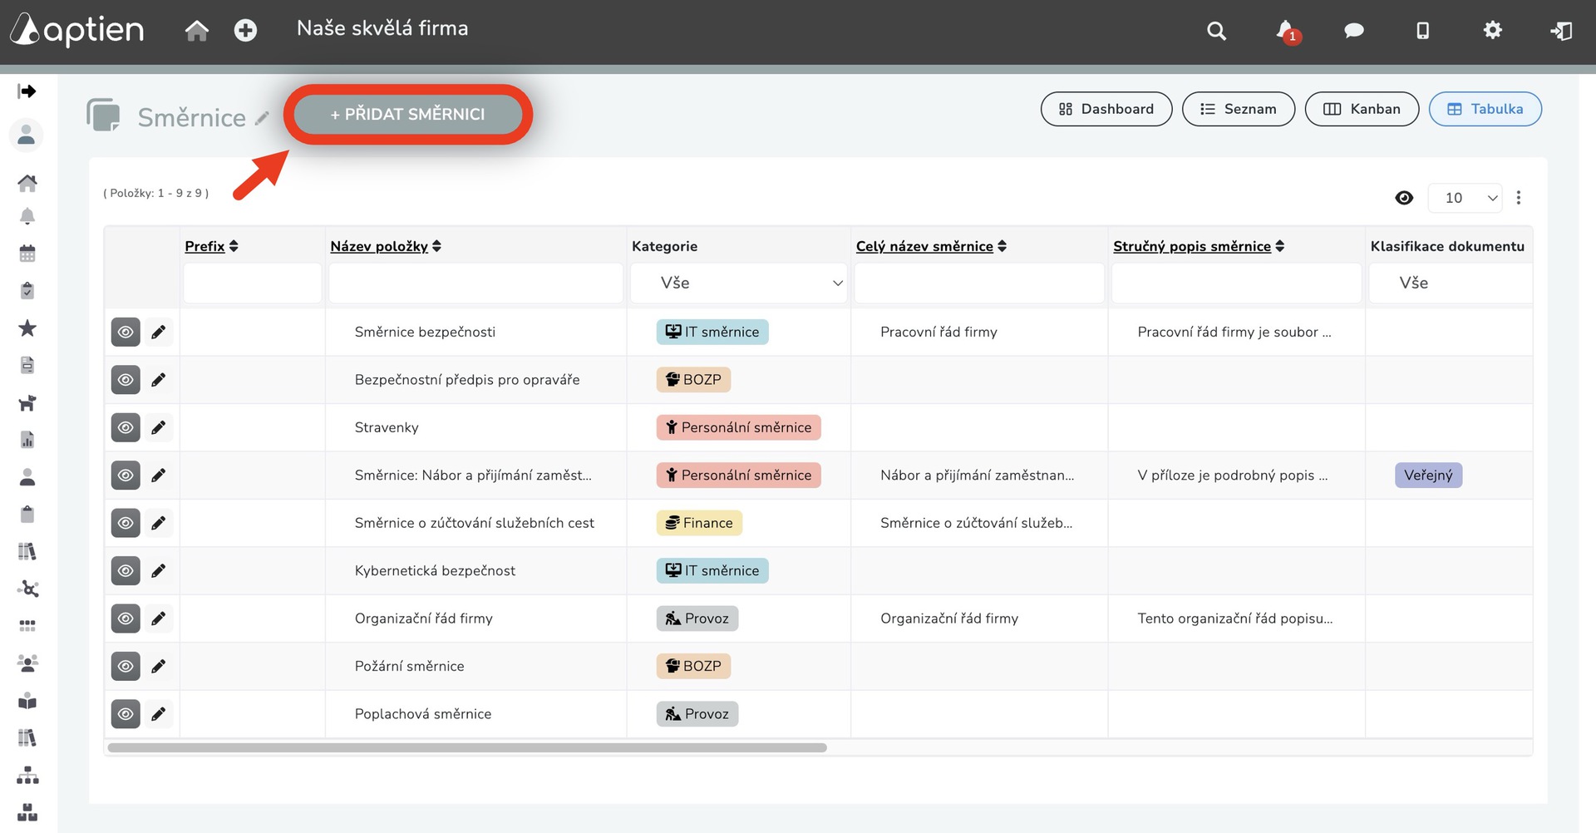Click the logout icon in top bar
The width and height of the screenshot is (1596, 833).
(x=1560, y=31)
